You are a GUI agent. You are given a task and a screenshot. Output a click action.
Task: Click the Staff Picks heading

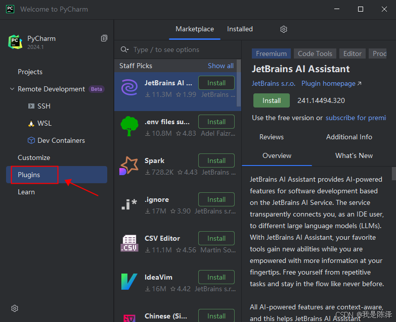point(136,66)
